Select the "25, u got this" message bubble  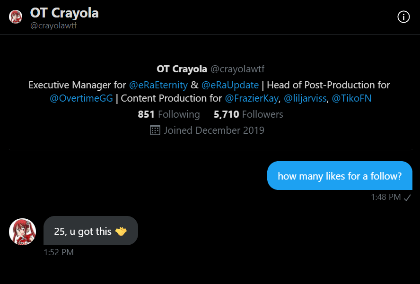tap(90, 232)
